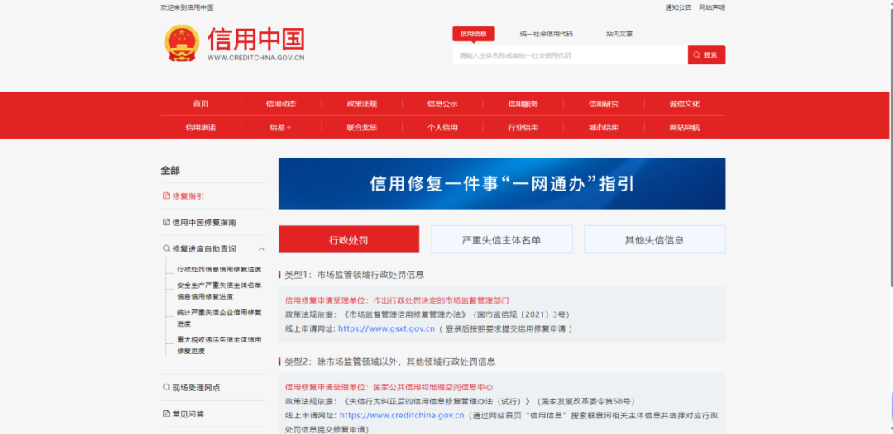This screenshot has width=893, height=434.
Task: Click the red 搜索 button
Action: click(706, 55)
